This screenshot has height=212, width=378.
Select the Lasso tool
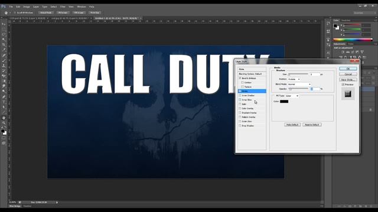pos(4,34)
